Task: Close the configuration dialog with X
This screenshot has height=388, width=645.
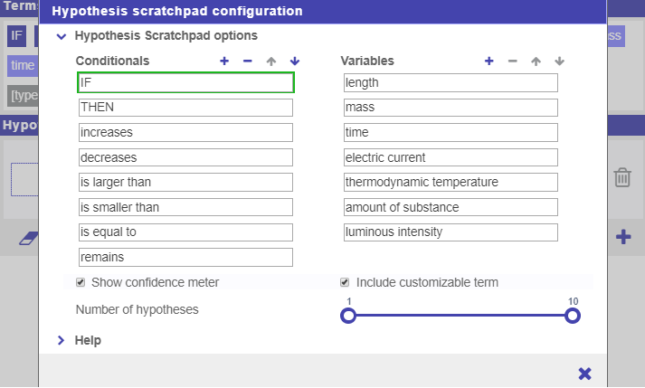Action: [584, 373]
